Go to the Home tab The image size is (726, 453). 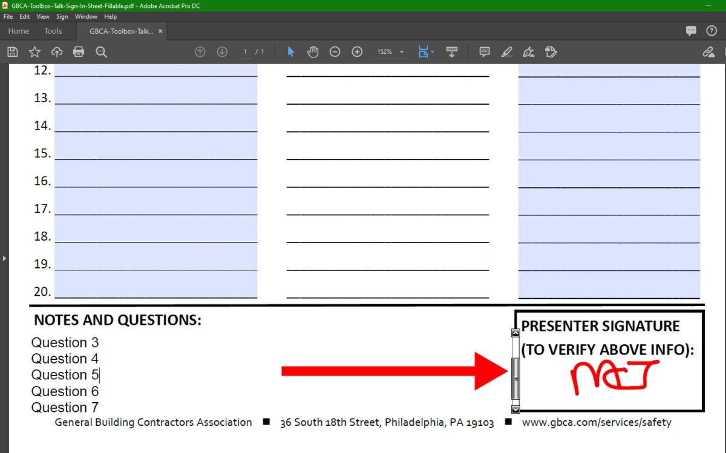(18, 31)
